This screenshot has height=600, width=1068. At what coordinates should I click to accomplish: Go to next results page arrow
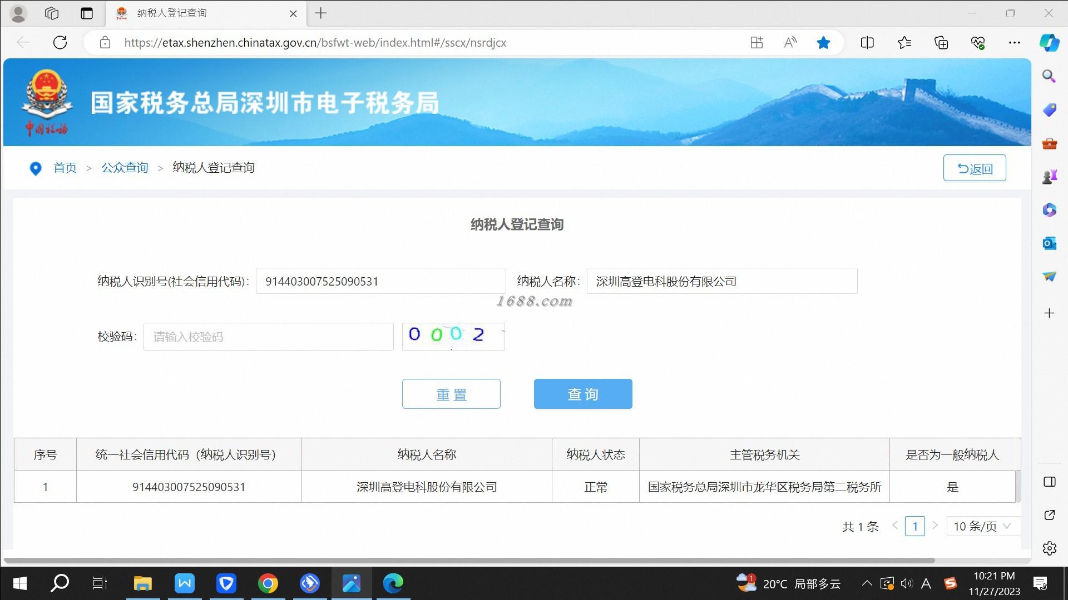pos(935,526)
